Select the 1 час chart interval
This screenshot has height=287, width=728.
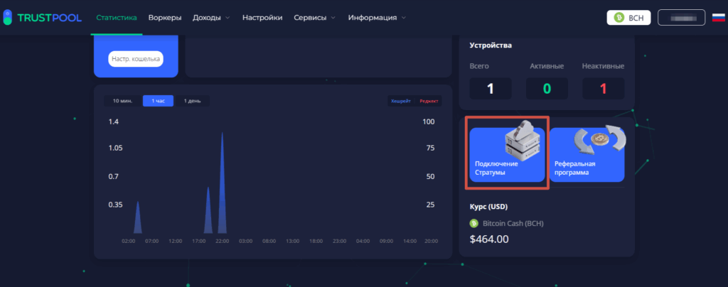click(x=158, y=101)
